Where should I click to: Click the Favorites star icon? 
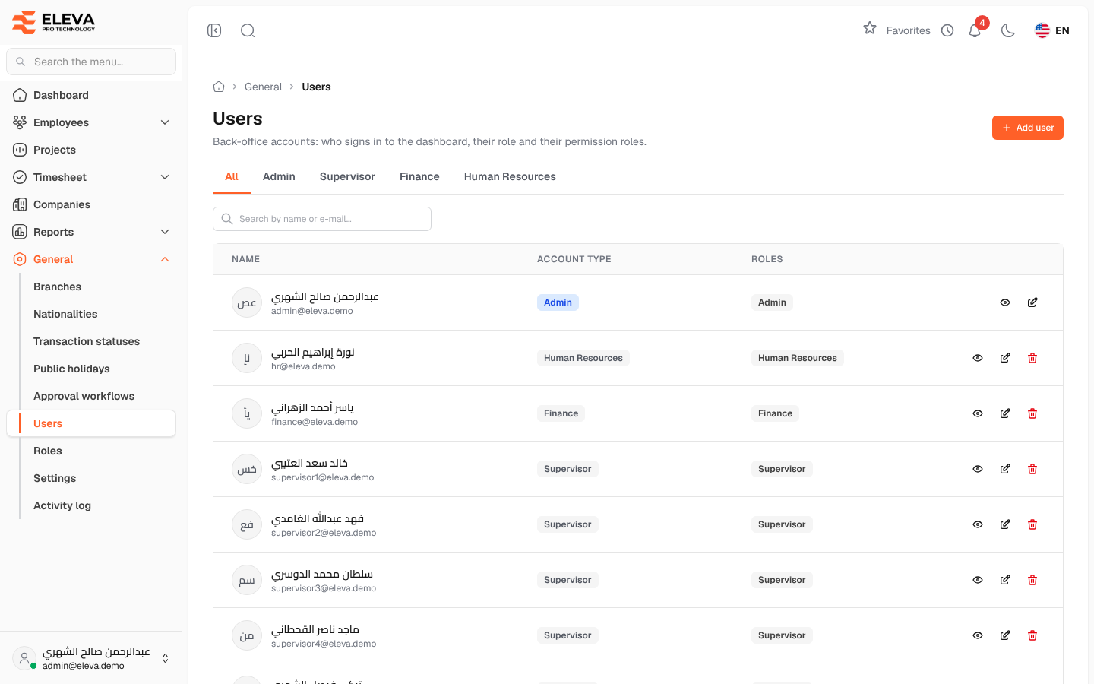coord(870,28)
